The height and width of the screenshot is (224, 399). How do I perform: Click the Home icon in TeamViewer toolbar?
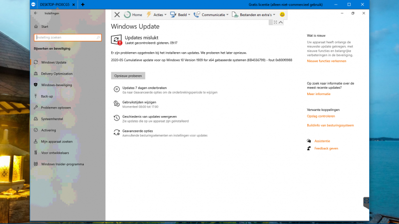click(x=128, y=14)
